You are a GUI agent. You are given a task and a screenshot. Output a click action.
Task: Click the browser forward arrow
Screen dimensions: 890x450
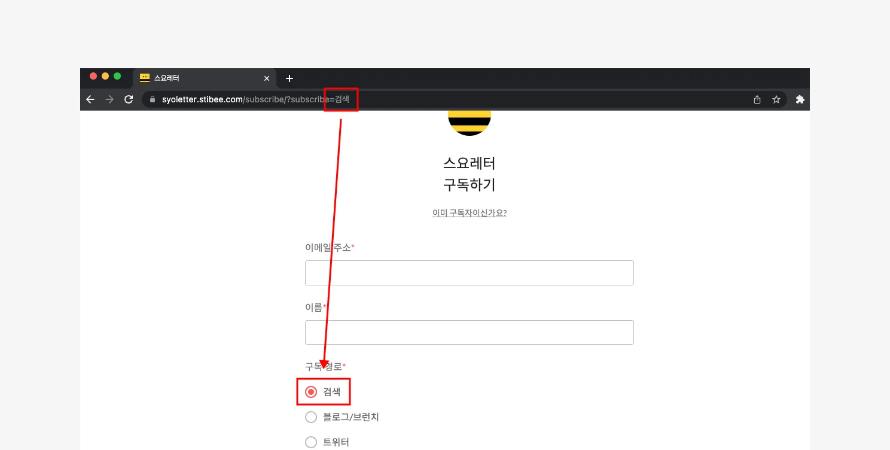(109, 99)
